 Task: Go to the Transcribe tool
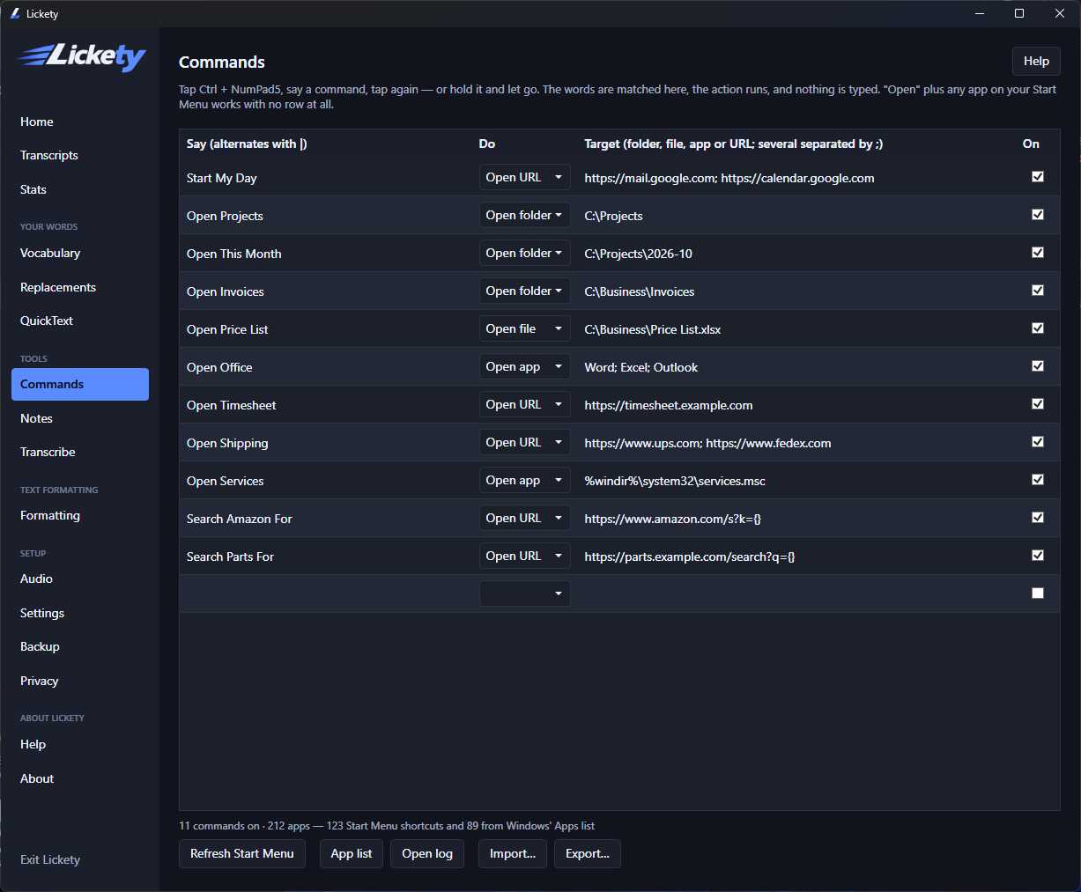click(80, 452)
